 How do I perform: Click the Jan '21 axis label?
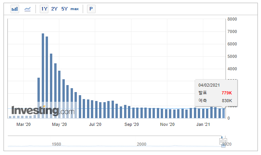point(203,124)
